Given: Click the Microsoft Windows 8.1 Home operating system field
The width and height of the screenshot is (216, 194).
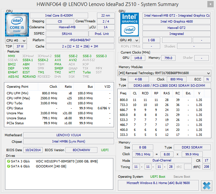Looking at the screenshot, I should [158, 185].
